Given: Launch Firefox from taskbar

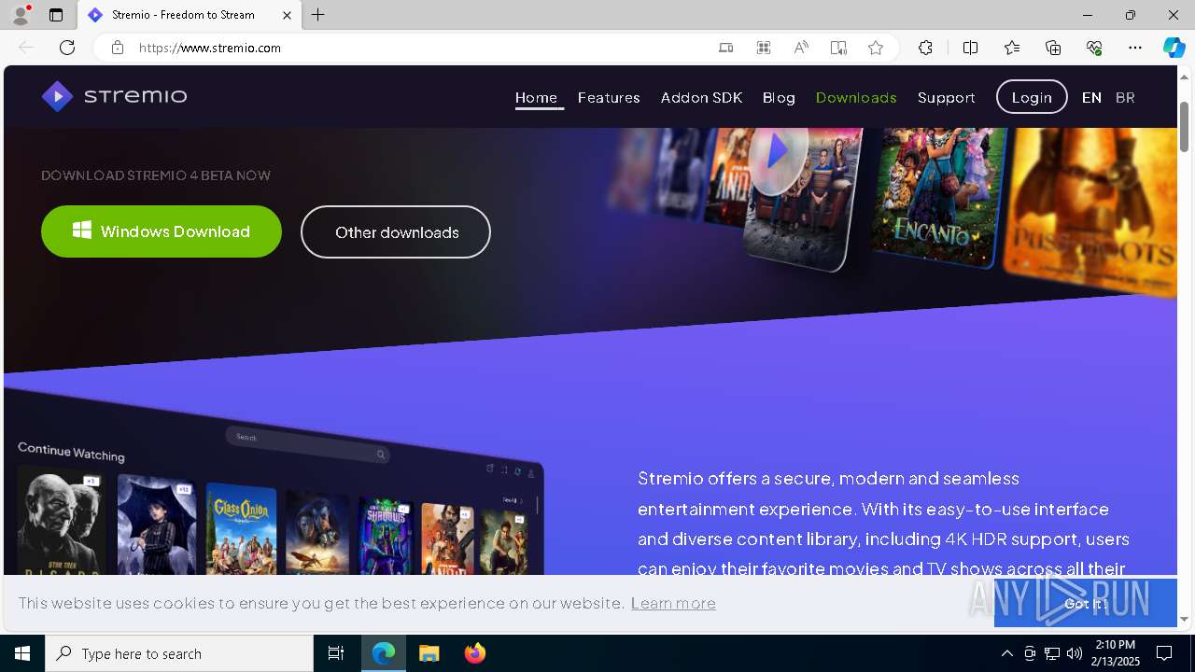Looking at the screenshot, I should tap(474, 653).
